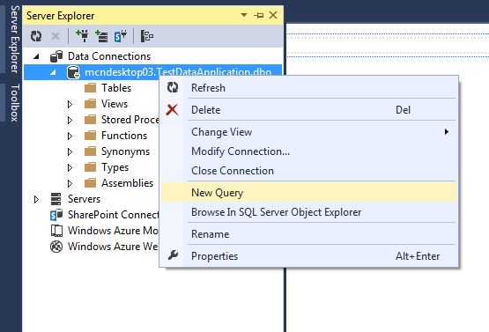This screenshot has height=332, width=489.
Task: Choose New Query from the context menu
Action: (x=308, y=193)
